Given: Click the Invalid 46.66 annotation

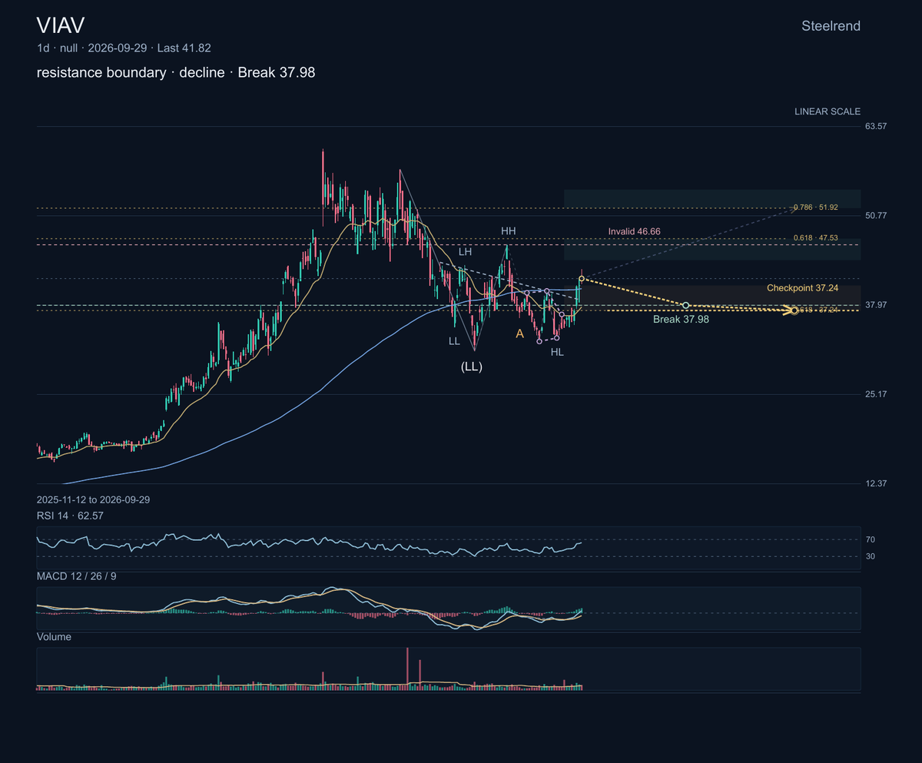Looking at the screenshot, I should pos(634,231).
